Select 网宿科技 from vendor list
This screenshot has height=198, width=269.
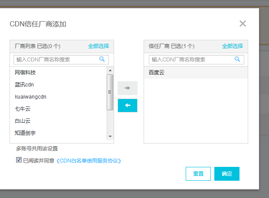(x=25, y=73)
